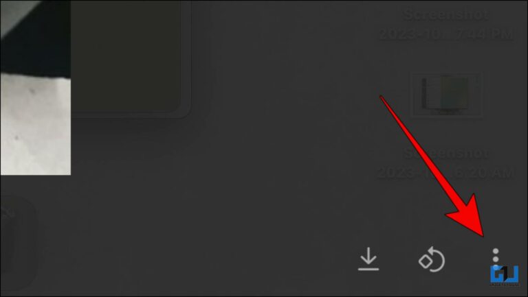Open the three-dot more options menu
Image resolution: width=528 pixels, height=297 pixels.
click(x=495, y=259)
